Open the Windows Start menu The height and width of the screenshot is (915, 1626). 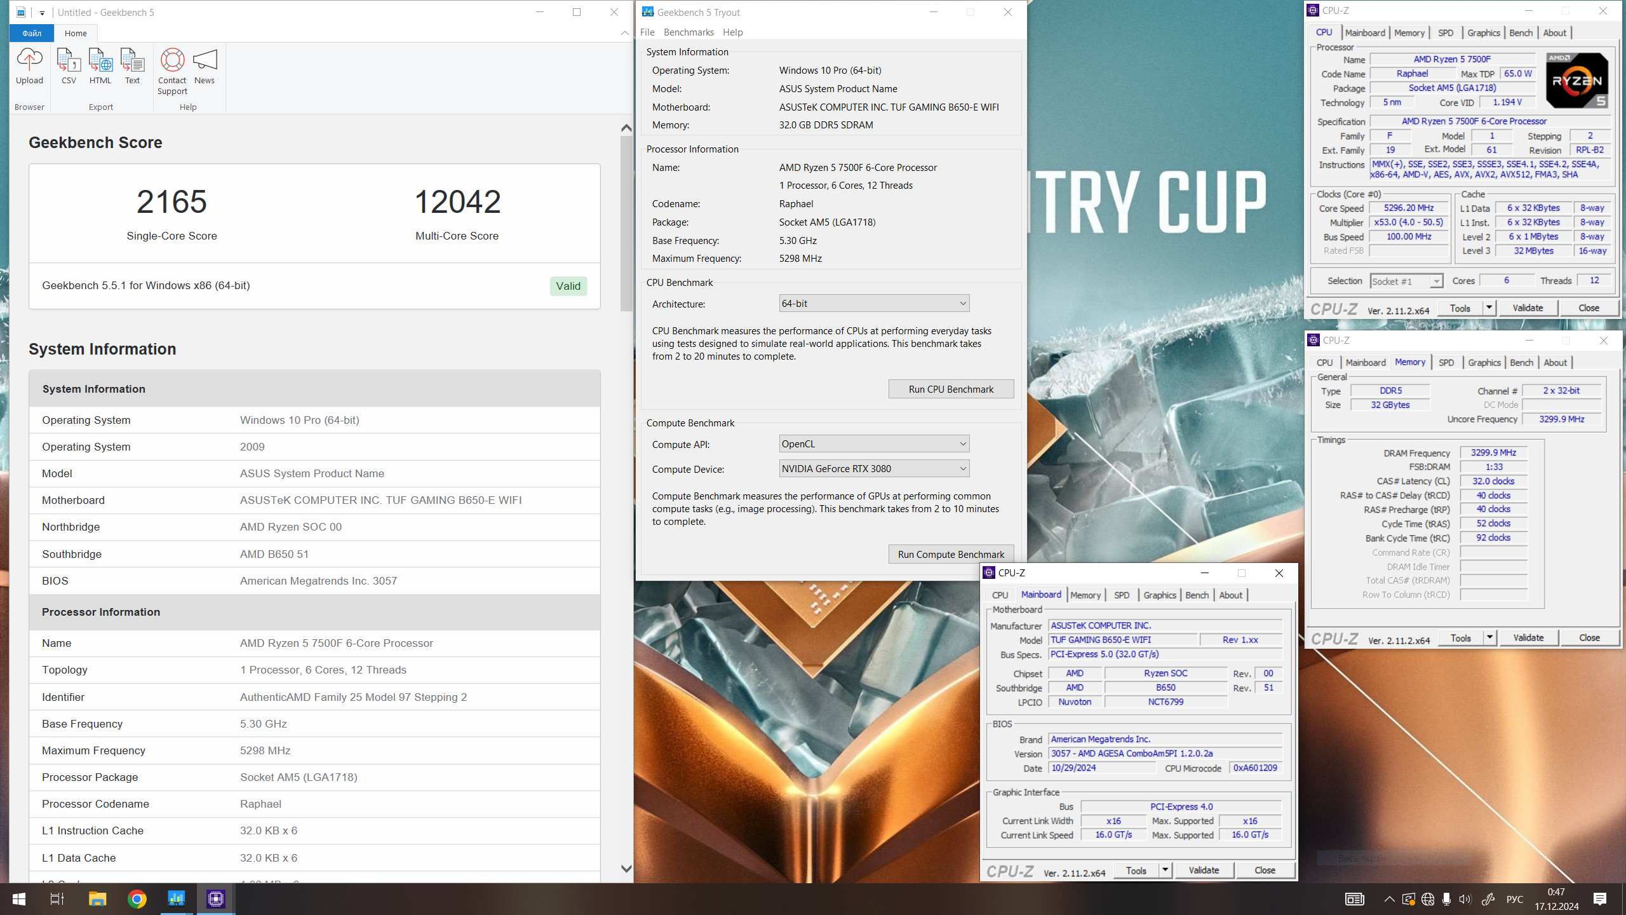coord(19,899)
